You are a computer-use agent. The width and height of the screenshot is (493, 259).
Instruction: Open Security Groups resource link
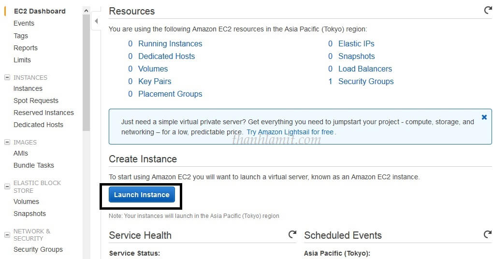[x=366, y=81]
